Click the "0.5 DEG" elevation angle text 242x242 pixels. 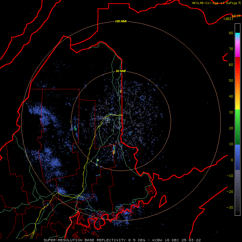[x=137, y=240]
